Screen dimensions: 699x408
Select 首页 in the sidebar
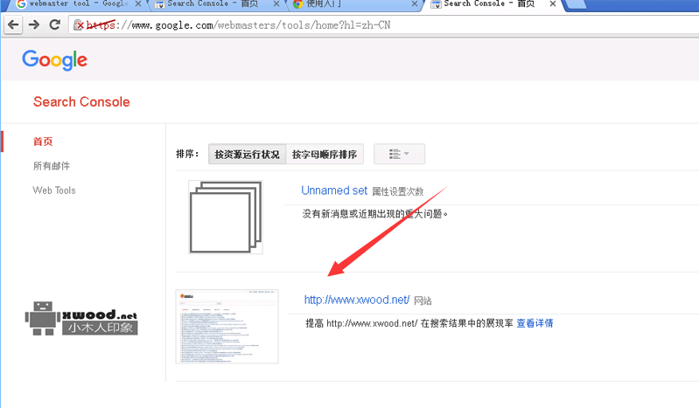[x=43, y=142]
